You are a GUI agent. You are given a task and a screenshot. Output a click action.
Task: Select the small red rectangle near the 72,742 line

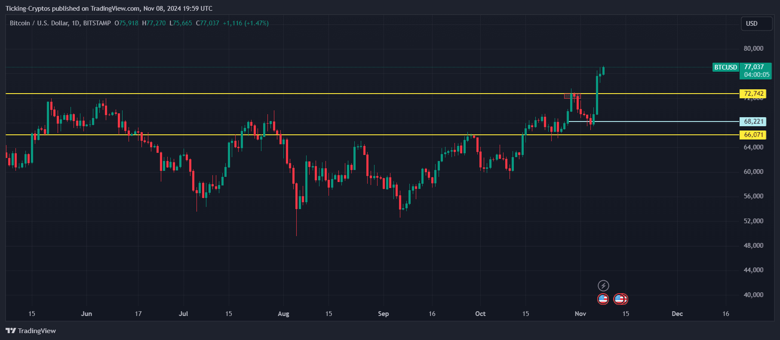(x=572, y=96)
